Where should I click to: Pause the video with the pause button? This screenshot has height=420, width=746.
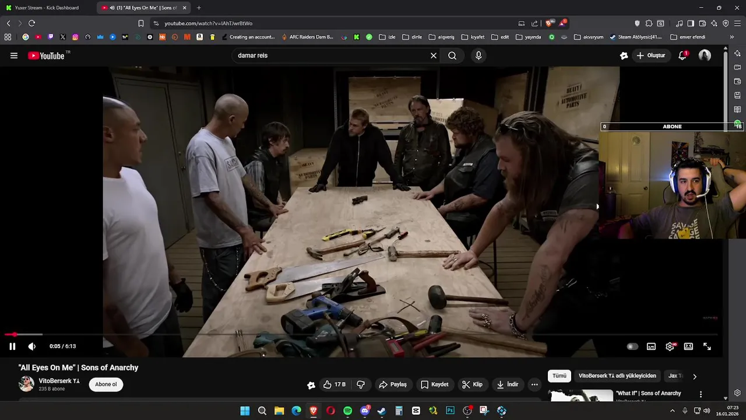tap(12, 346)
